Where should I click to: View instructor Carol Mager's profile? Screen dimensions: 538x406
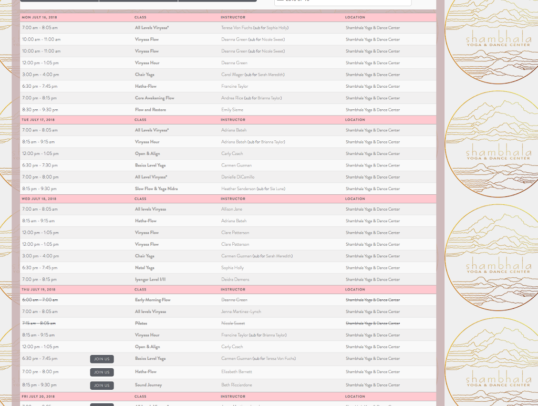[x=232, y=75]
